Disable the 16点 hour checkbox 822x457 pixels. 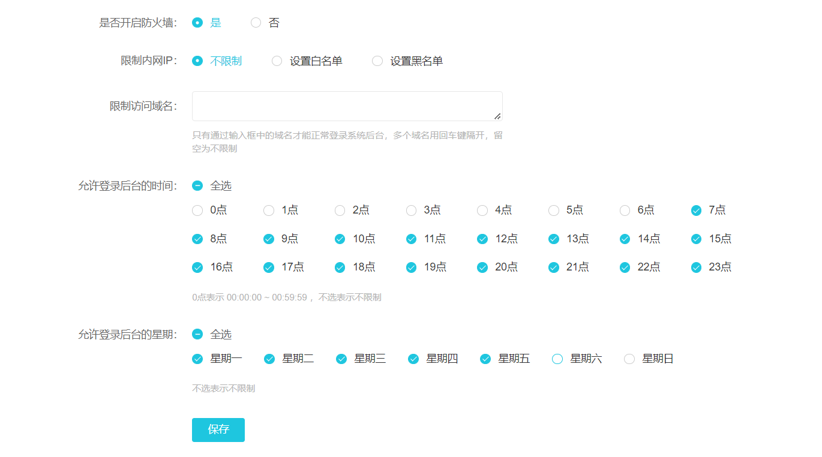tap(197, 267)
